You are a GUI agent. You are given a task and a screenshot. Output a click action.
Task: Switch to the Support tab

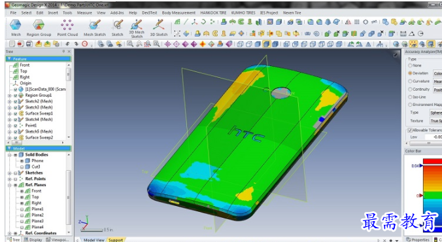point(116,240)
